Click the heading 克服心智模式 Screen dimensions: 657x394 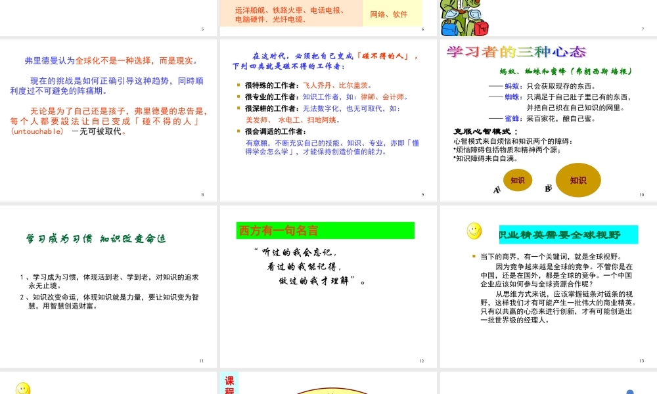(x=486, y=131)
